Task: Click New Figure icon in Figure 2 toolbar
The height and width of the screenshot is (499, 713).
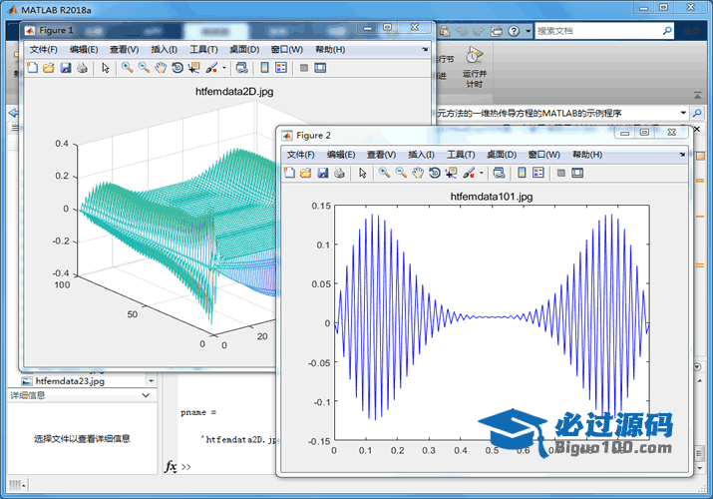Action: [289, 173]
